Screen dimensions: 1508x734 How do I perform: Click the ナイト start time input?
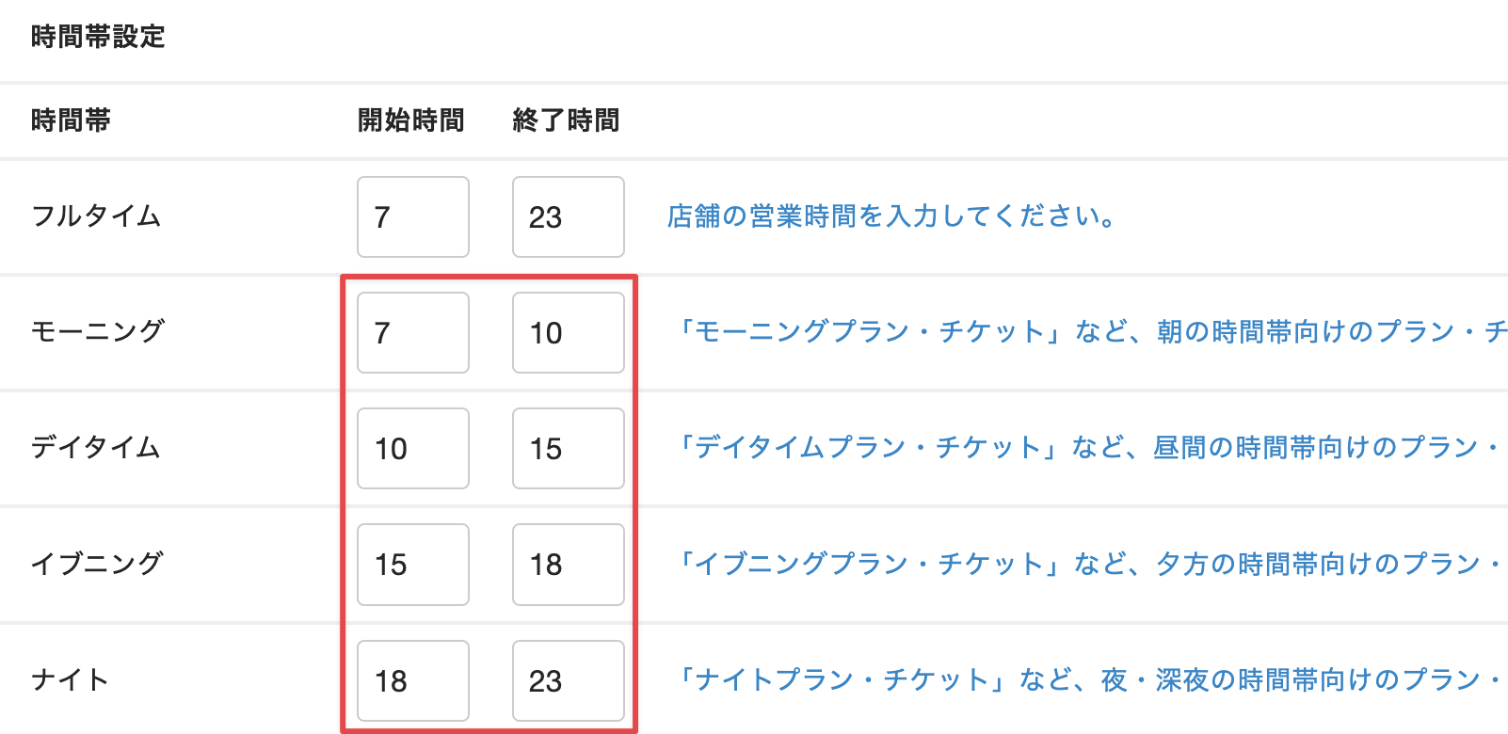(412, 680)
